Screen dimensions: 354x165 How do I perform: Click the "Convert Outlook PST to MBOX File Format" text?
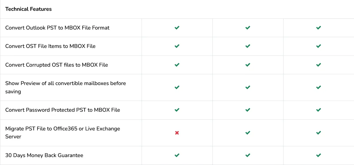tap(57, 28)
